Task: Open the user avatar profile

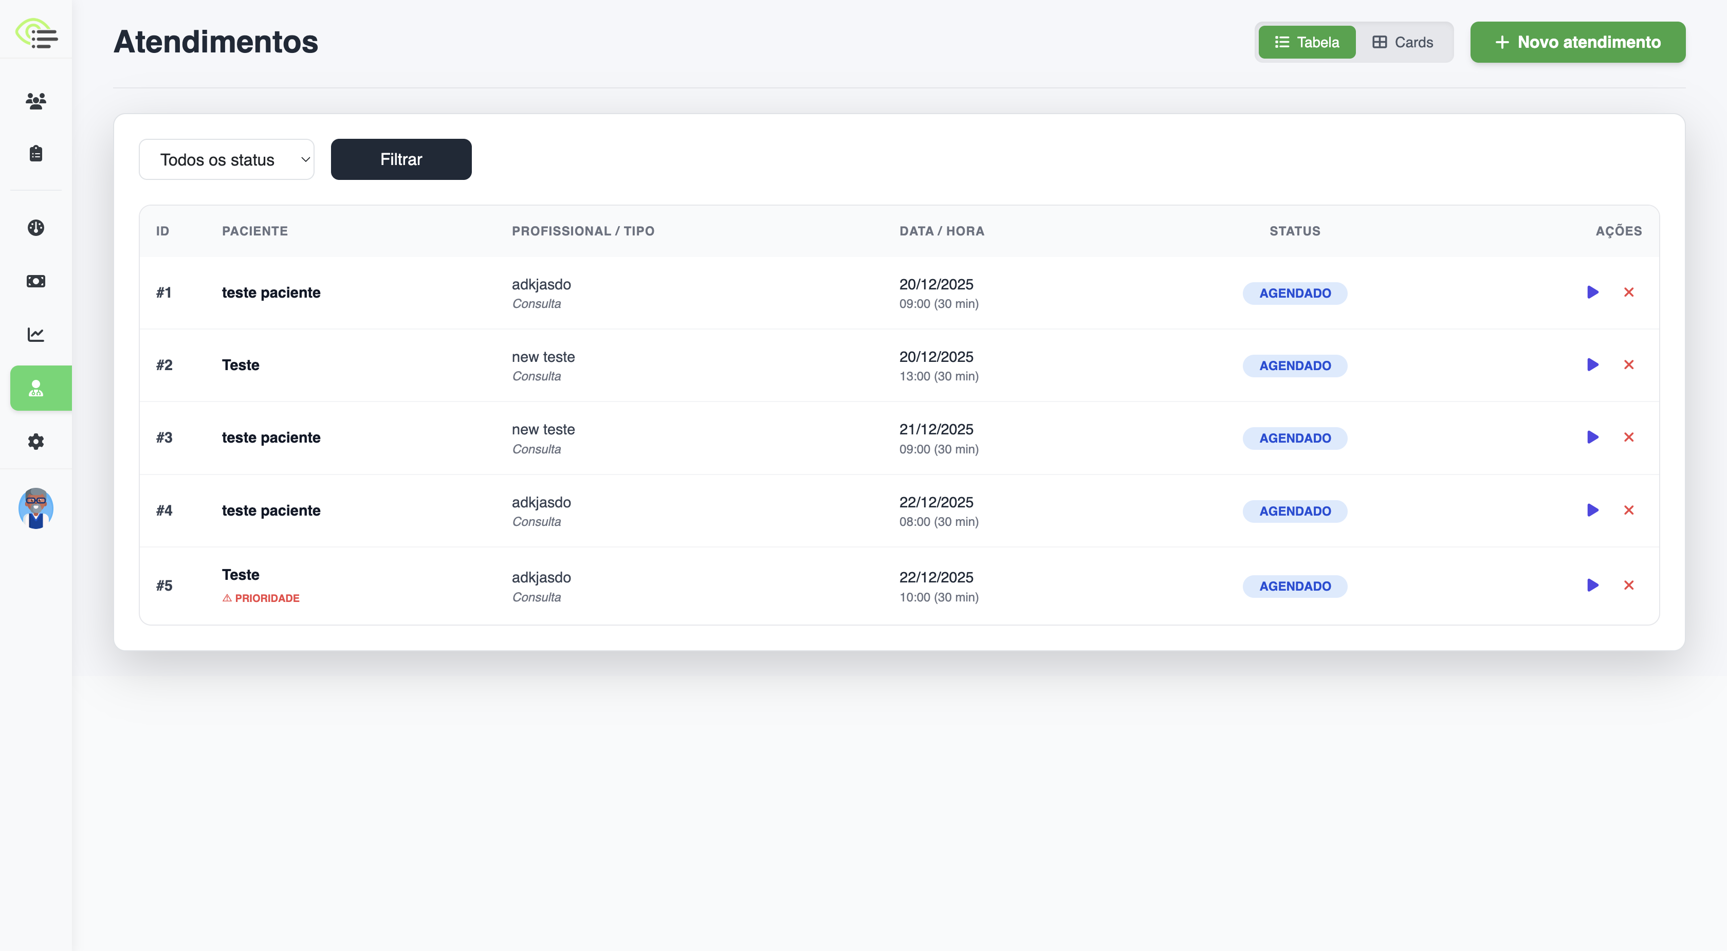Action: [36, 508]
